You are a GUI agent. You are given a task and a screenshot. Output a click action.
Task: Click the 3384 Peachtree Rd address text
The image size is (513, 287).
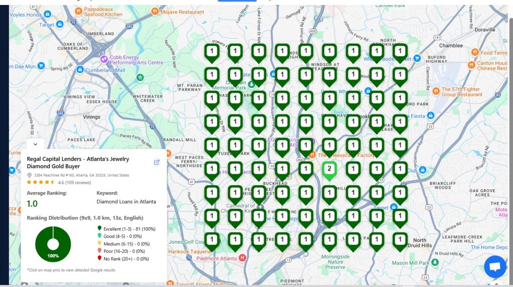[82, 175]
